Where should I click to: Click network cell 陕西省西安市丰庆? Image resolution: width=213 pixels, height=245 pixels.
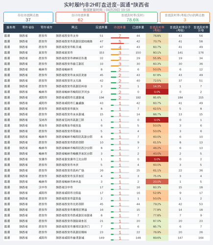67,165
